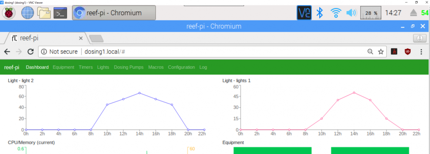Reload the dosing1.local page
The height and width of the screenshot is (154, 430).
(x=31, y=52)
